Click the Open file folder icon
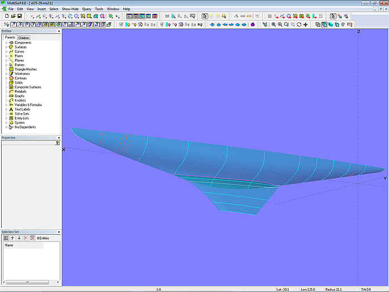 pos(13,16)
